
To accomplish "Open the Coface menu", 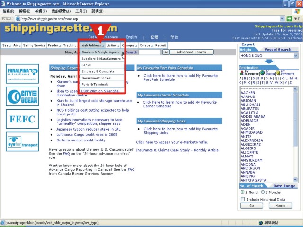I will click(x=146, y=45).
